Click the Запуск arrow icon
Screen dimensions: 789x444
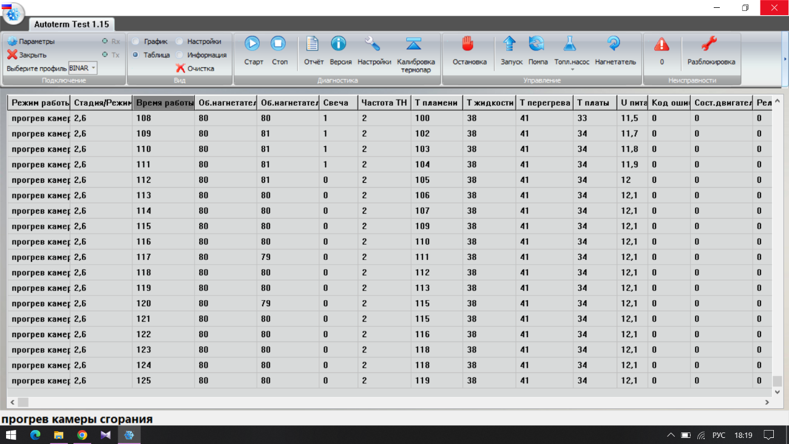[510, 44]
